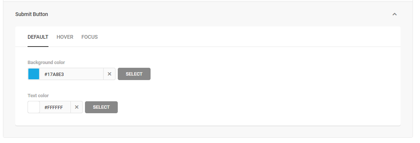Click the #FFFFFF hex input field

pos(55,107)
